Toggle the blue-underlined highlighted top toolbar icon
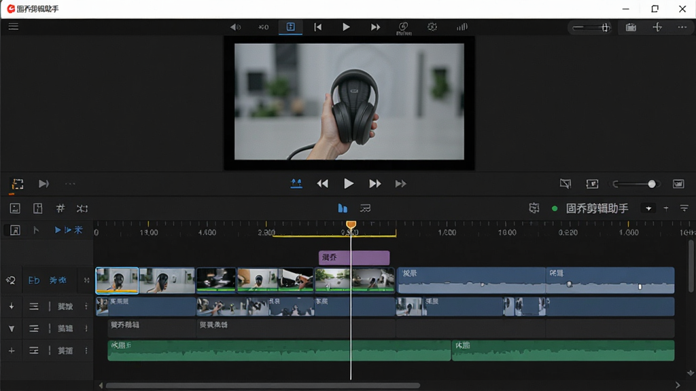Viewport: 696px width, 391px height. tap(290, 27)
